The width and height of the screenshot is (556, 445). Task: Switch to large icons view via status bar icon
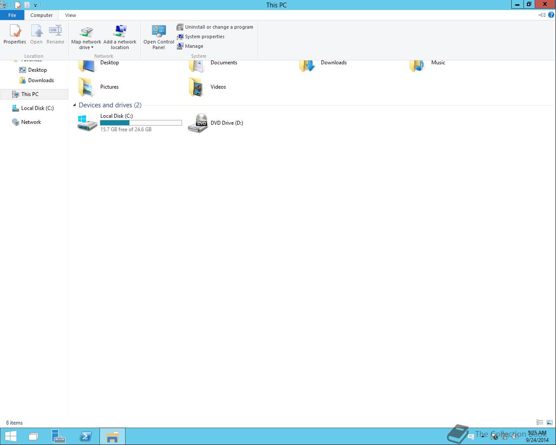click(549, 422)
